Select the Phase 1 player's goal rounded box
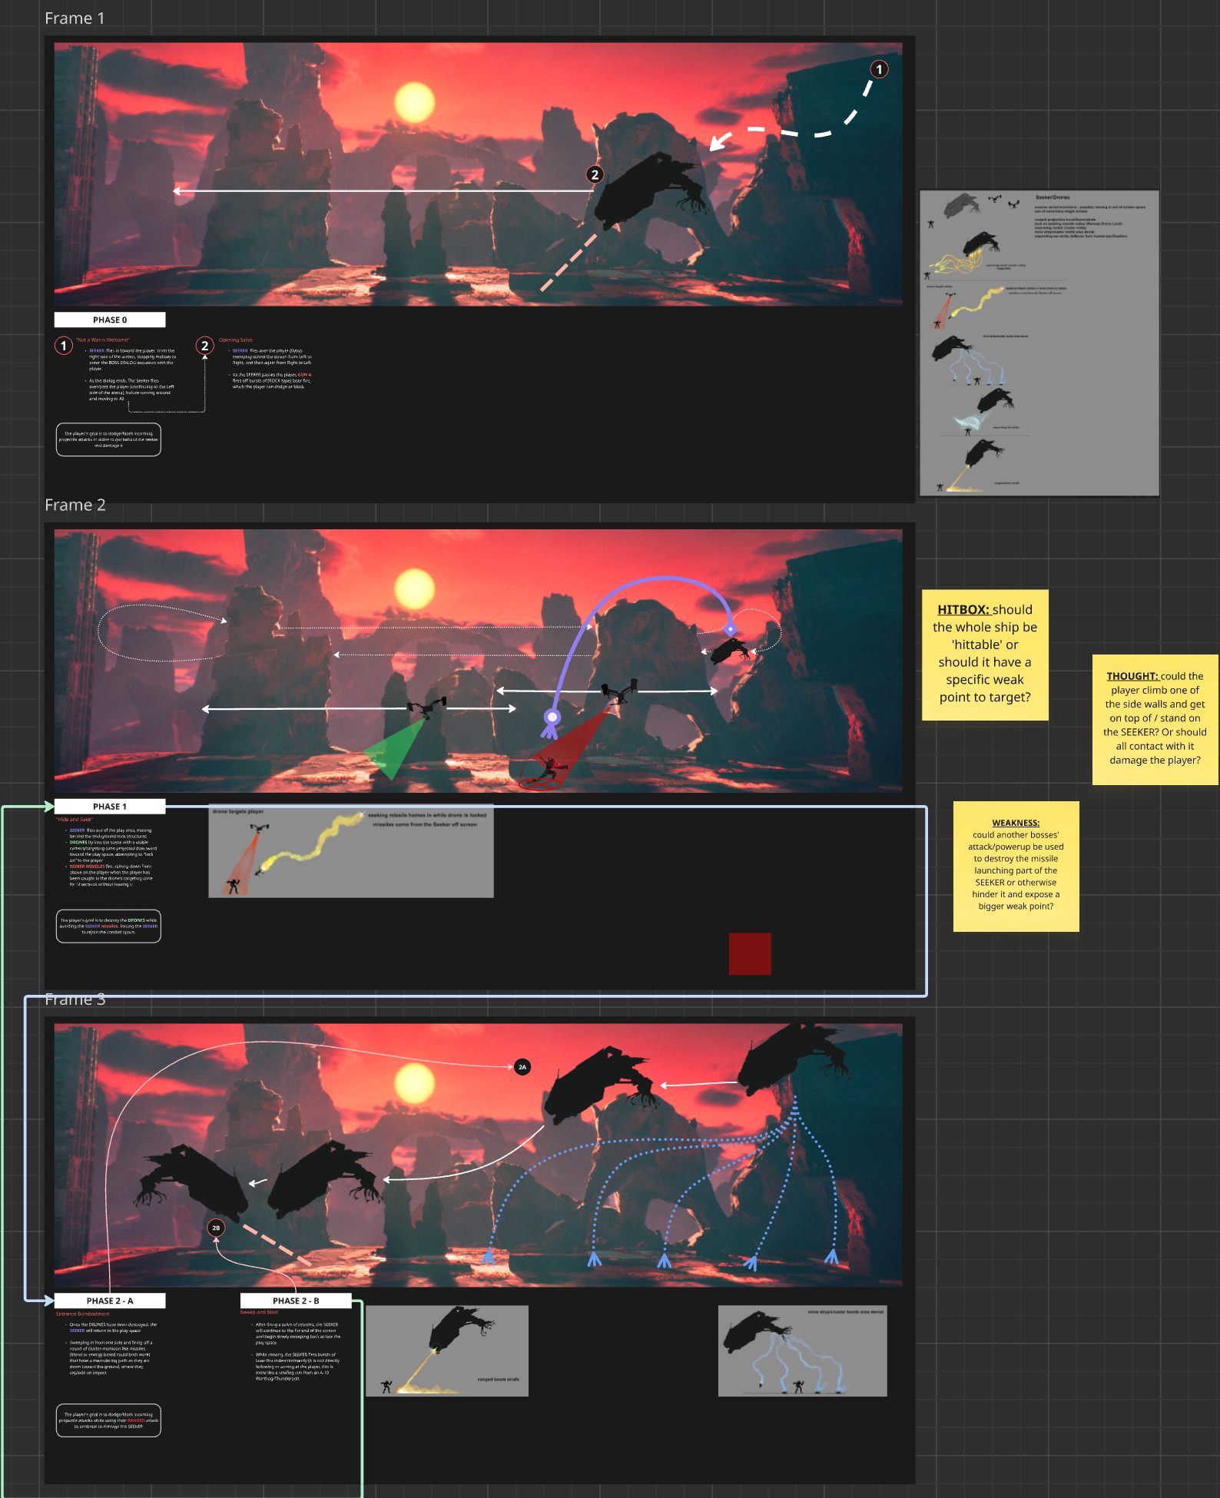 pyautogui.click(x=108, y=926)
